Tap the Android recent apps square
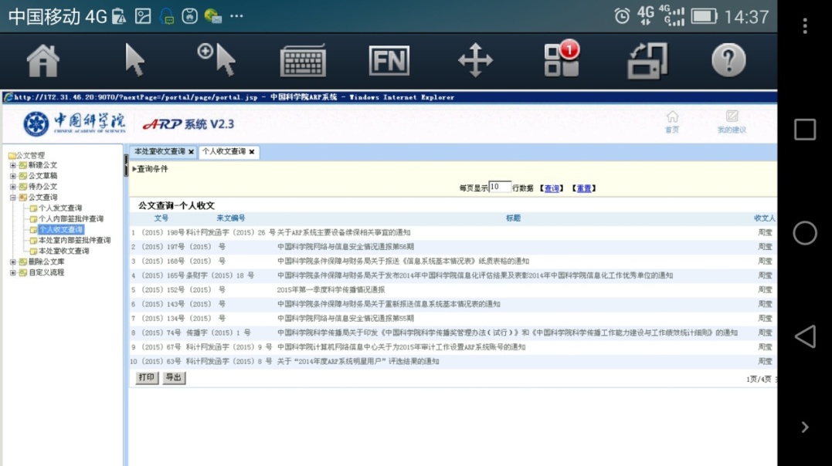Screen dimensions: 832x466 click(x=805, y=130)
